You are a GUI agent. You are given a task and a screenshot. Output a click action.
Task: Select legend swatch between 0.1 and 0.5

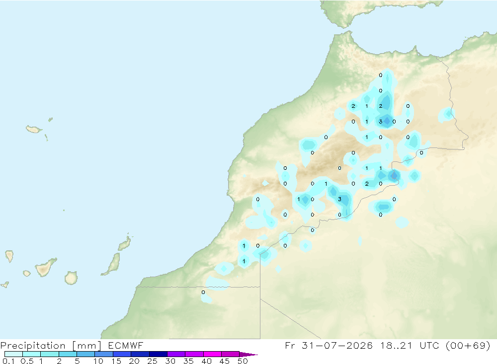coord(13,354)
